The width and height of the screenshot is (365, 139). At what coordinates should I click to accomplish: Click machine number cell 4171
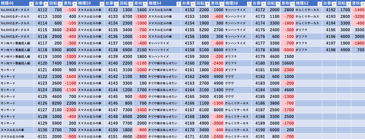188,136
